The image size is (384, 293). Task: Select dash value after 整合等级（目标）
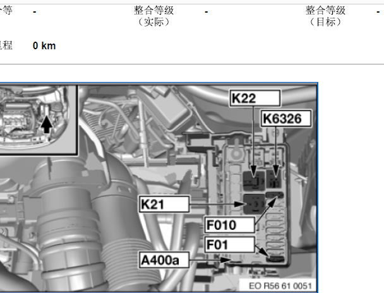click(378, 11)
